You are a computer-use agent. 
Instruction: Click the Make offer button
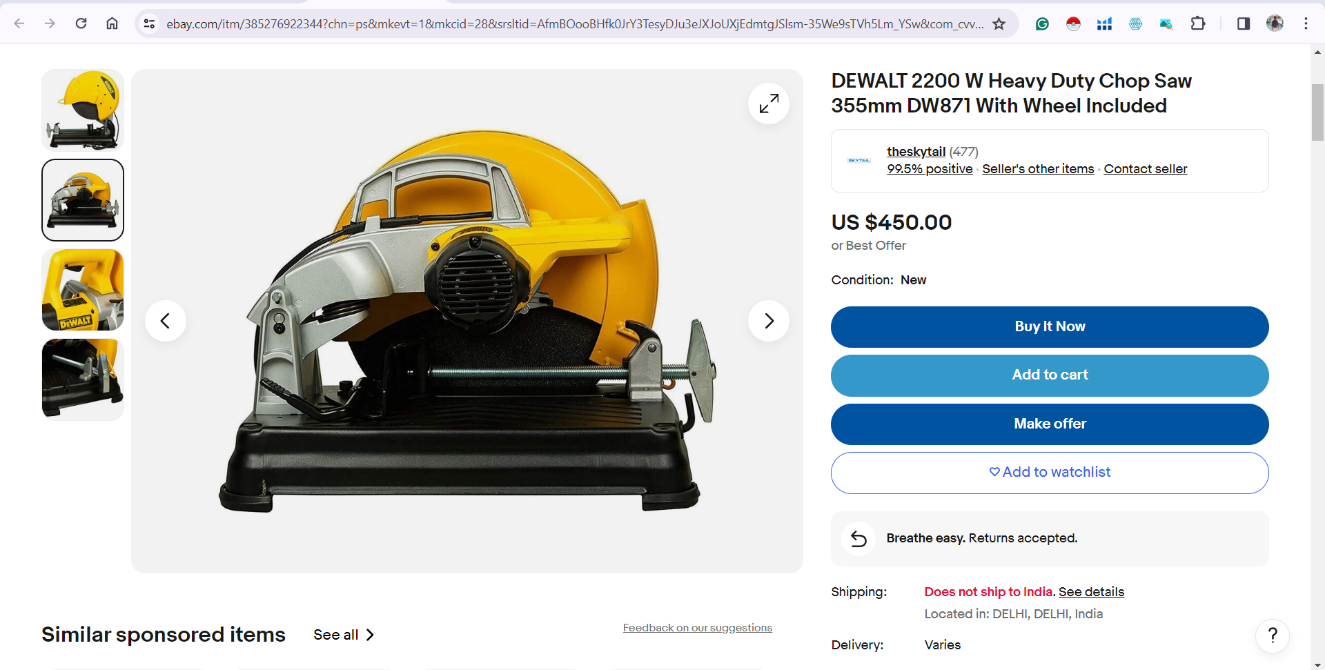[1050, 424]
